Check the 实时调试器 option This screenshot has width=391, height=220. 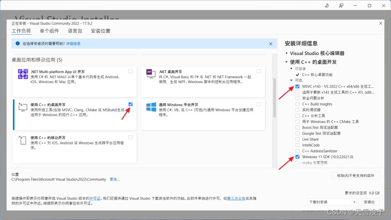[298, 110]
